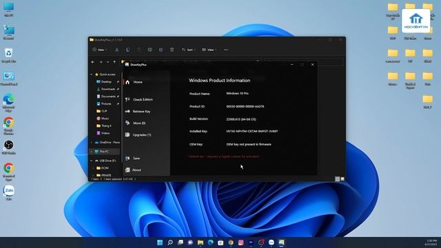
Task: Select Videos in navigation pane
Action: [x=105, y=133]
